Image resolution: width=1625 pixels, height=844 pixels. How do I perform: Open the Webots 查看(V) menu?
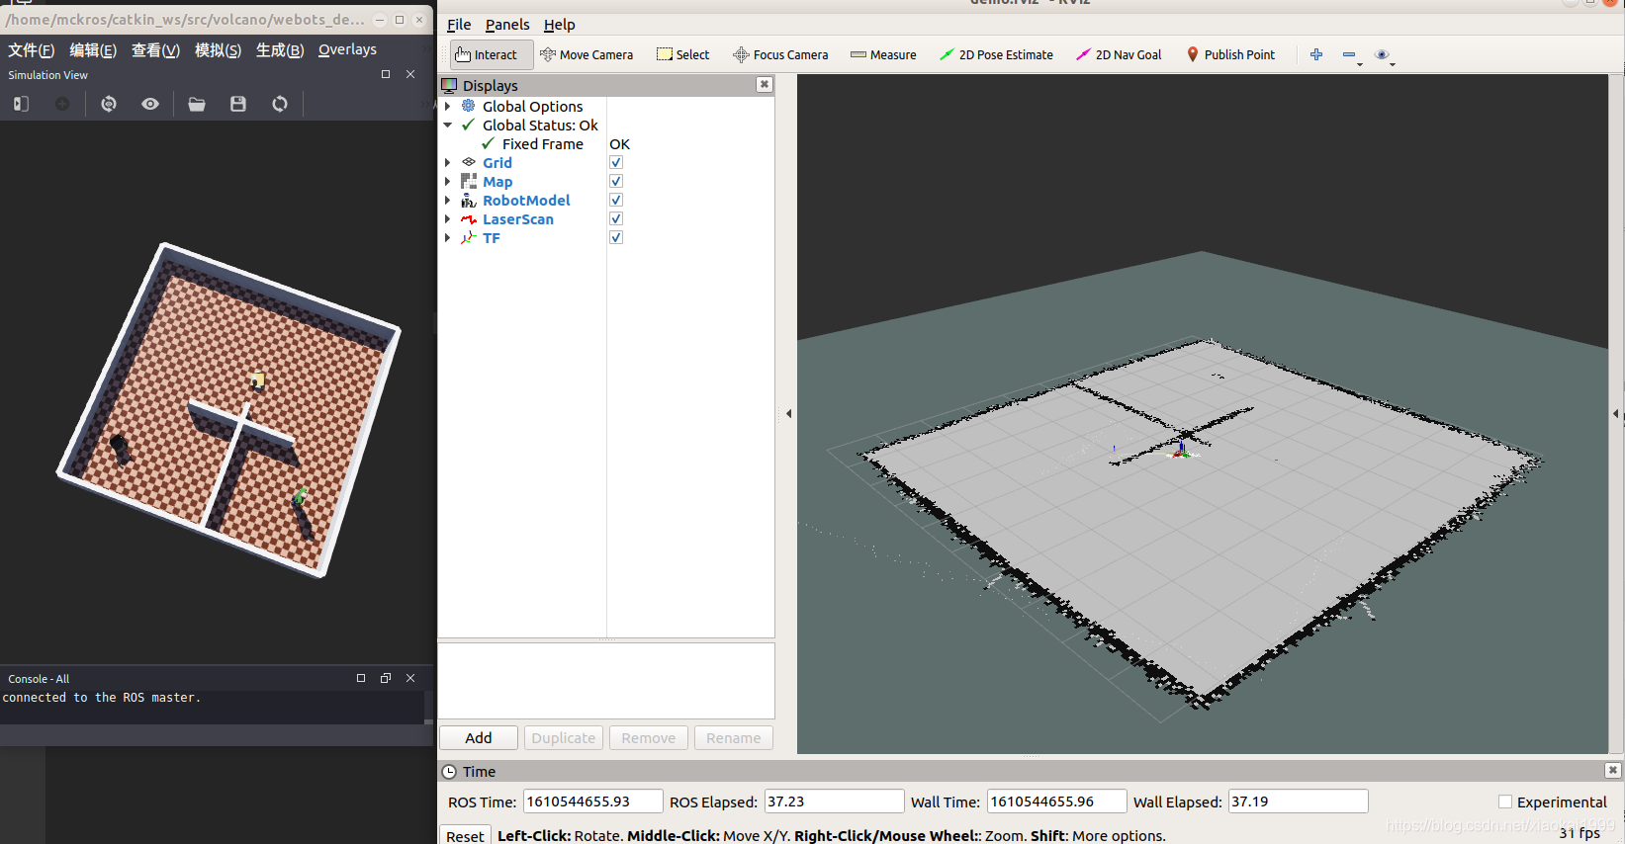tap(155, 50)
